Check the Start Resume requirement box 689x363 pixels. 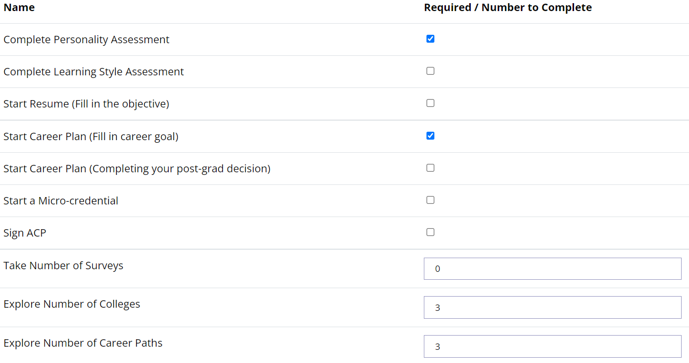point(430,103)
